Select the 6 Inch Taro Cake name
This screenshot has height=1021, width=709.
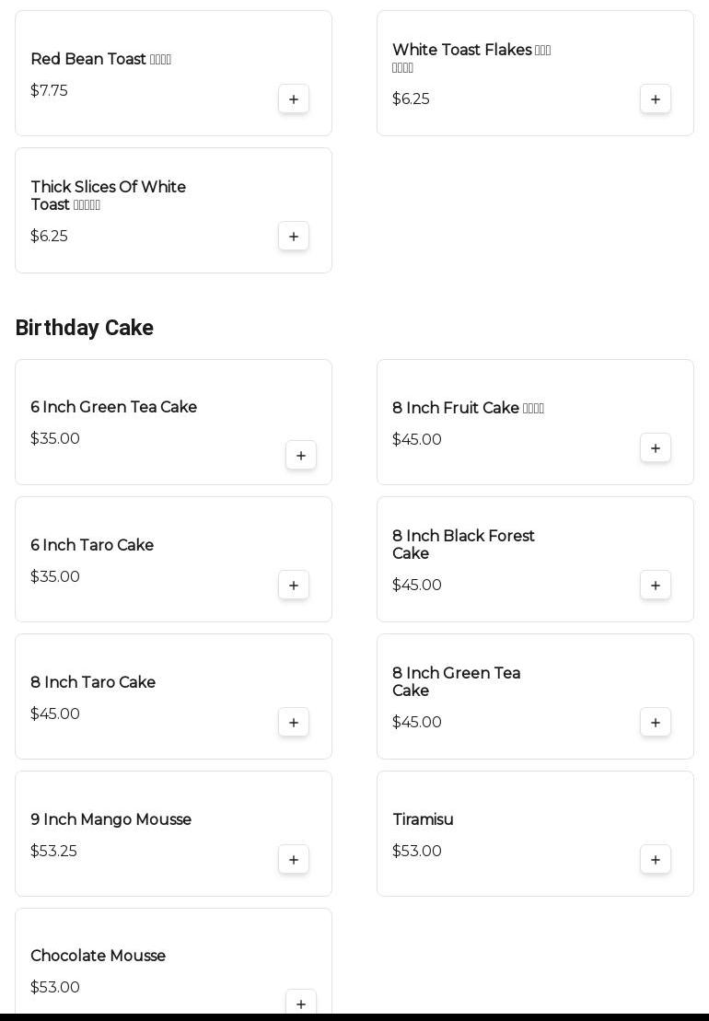92,545
